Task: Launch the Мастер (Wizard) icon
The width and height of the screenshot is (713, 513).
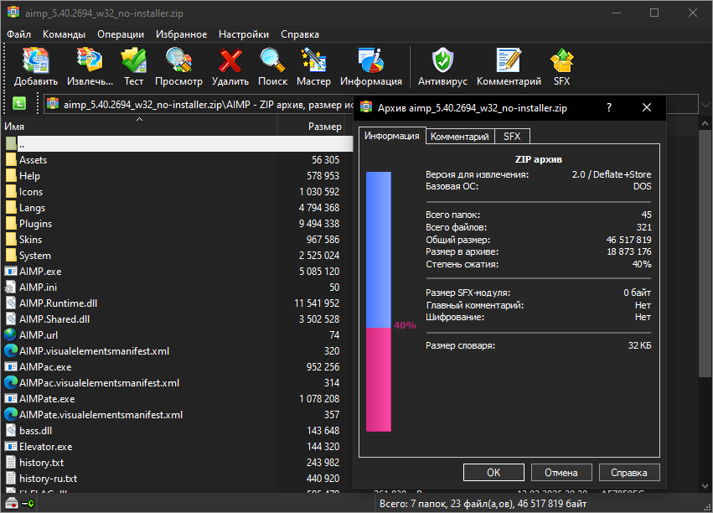Action: [x=313, y=60]
